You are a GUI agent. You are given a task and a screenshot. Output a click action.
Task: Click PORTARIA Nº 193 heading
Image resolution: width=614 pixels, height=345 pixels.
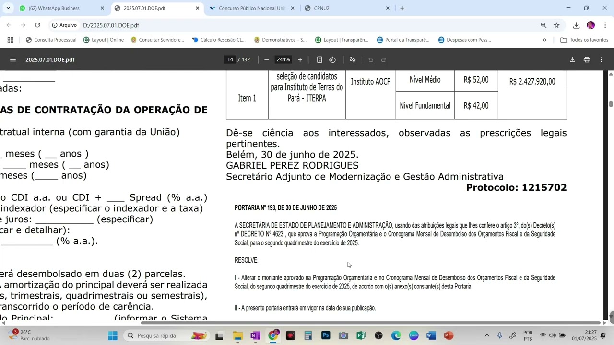(285, 208)
